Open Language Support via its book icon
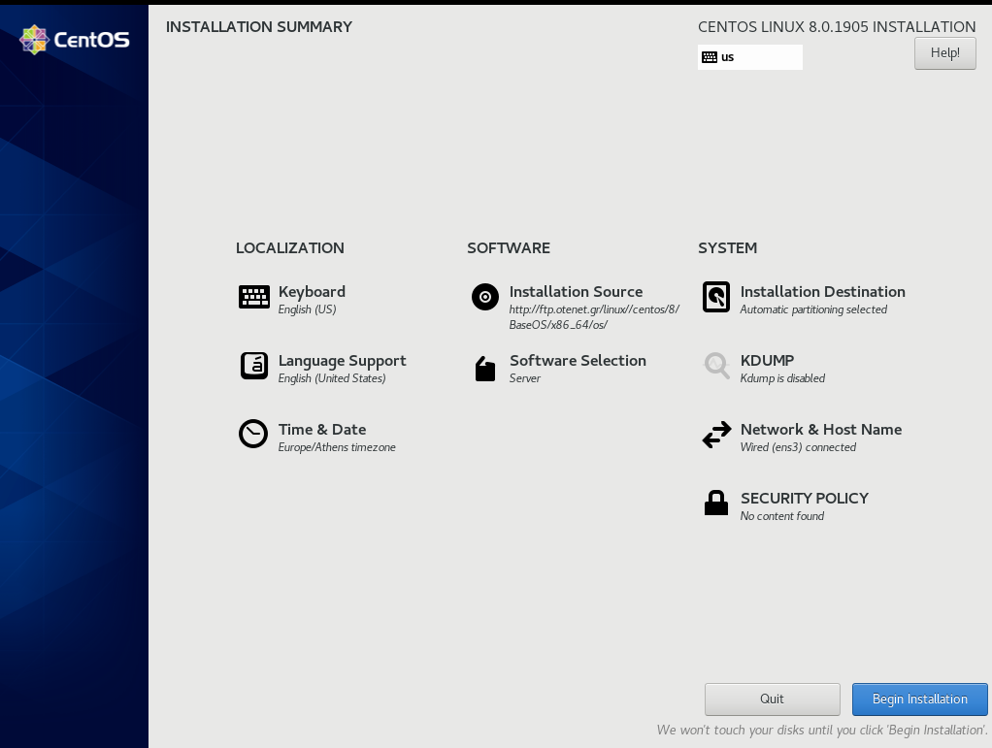 (x=253, y=366)
